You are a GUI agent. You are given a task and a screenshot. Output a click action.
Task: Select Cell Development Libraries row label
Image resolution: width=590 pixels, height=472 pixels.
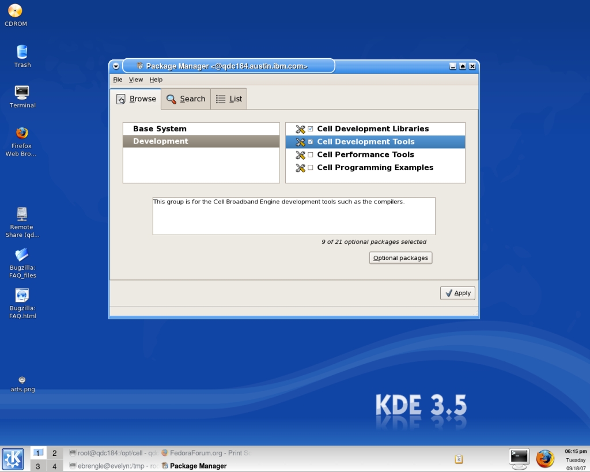tap(373, 129)
